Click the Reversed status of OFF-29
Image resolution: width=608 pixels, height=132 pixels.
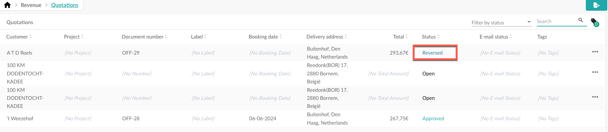(432, 53)
